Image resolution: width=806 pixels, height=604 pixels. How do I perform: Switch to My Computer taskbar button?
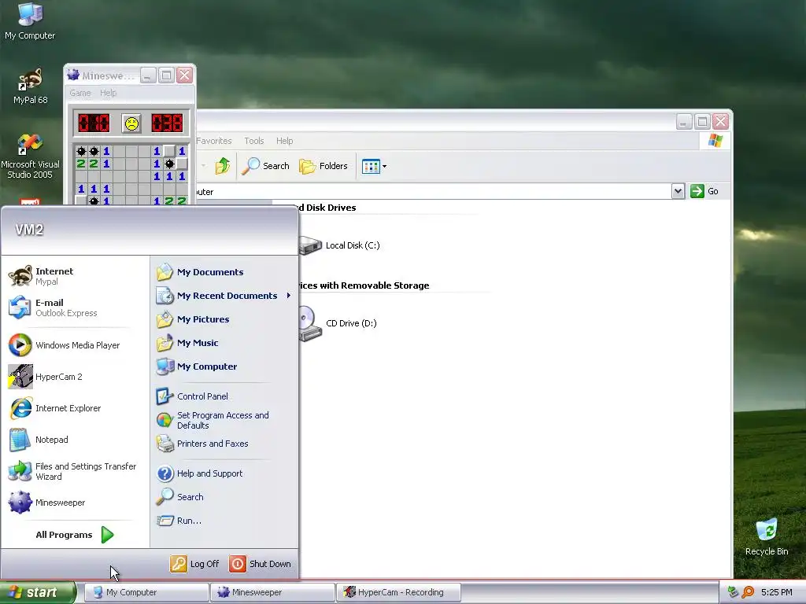point(146,592)
